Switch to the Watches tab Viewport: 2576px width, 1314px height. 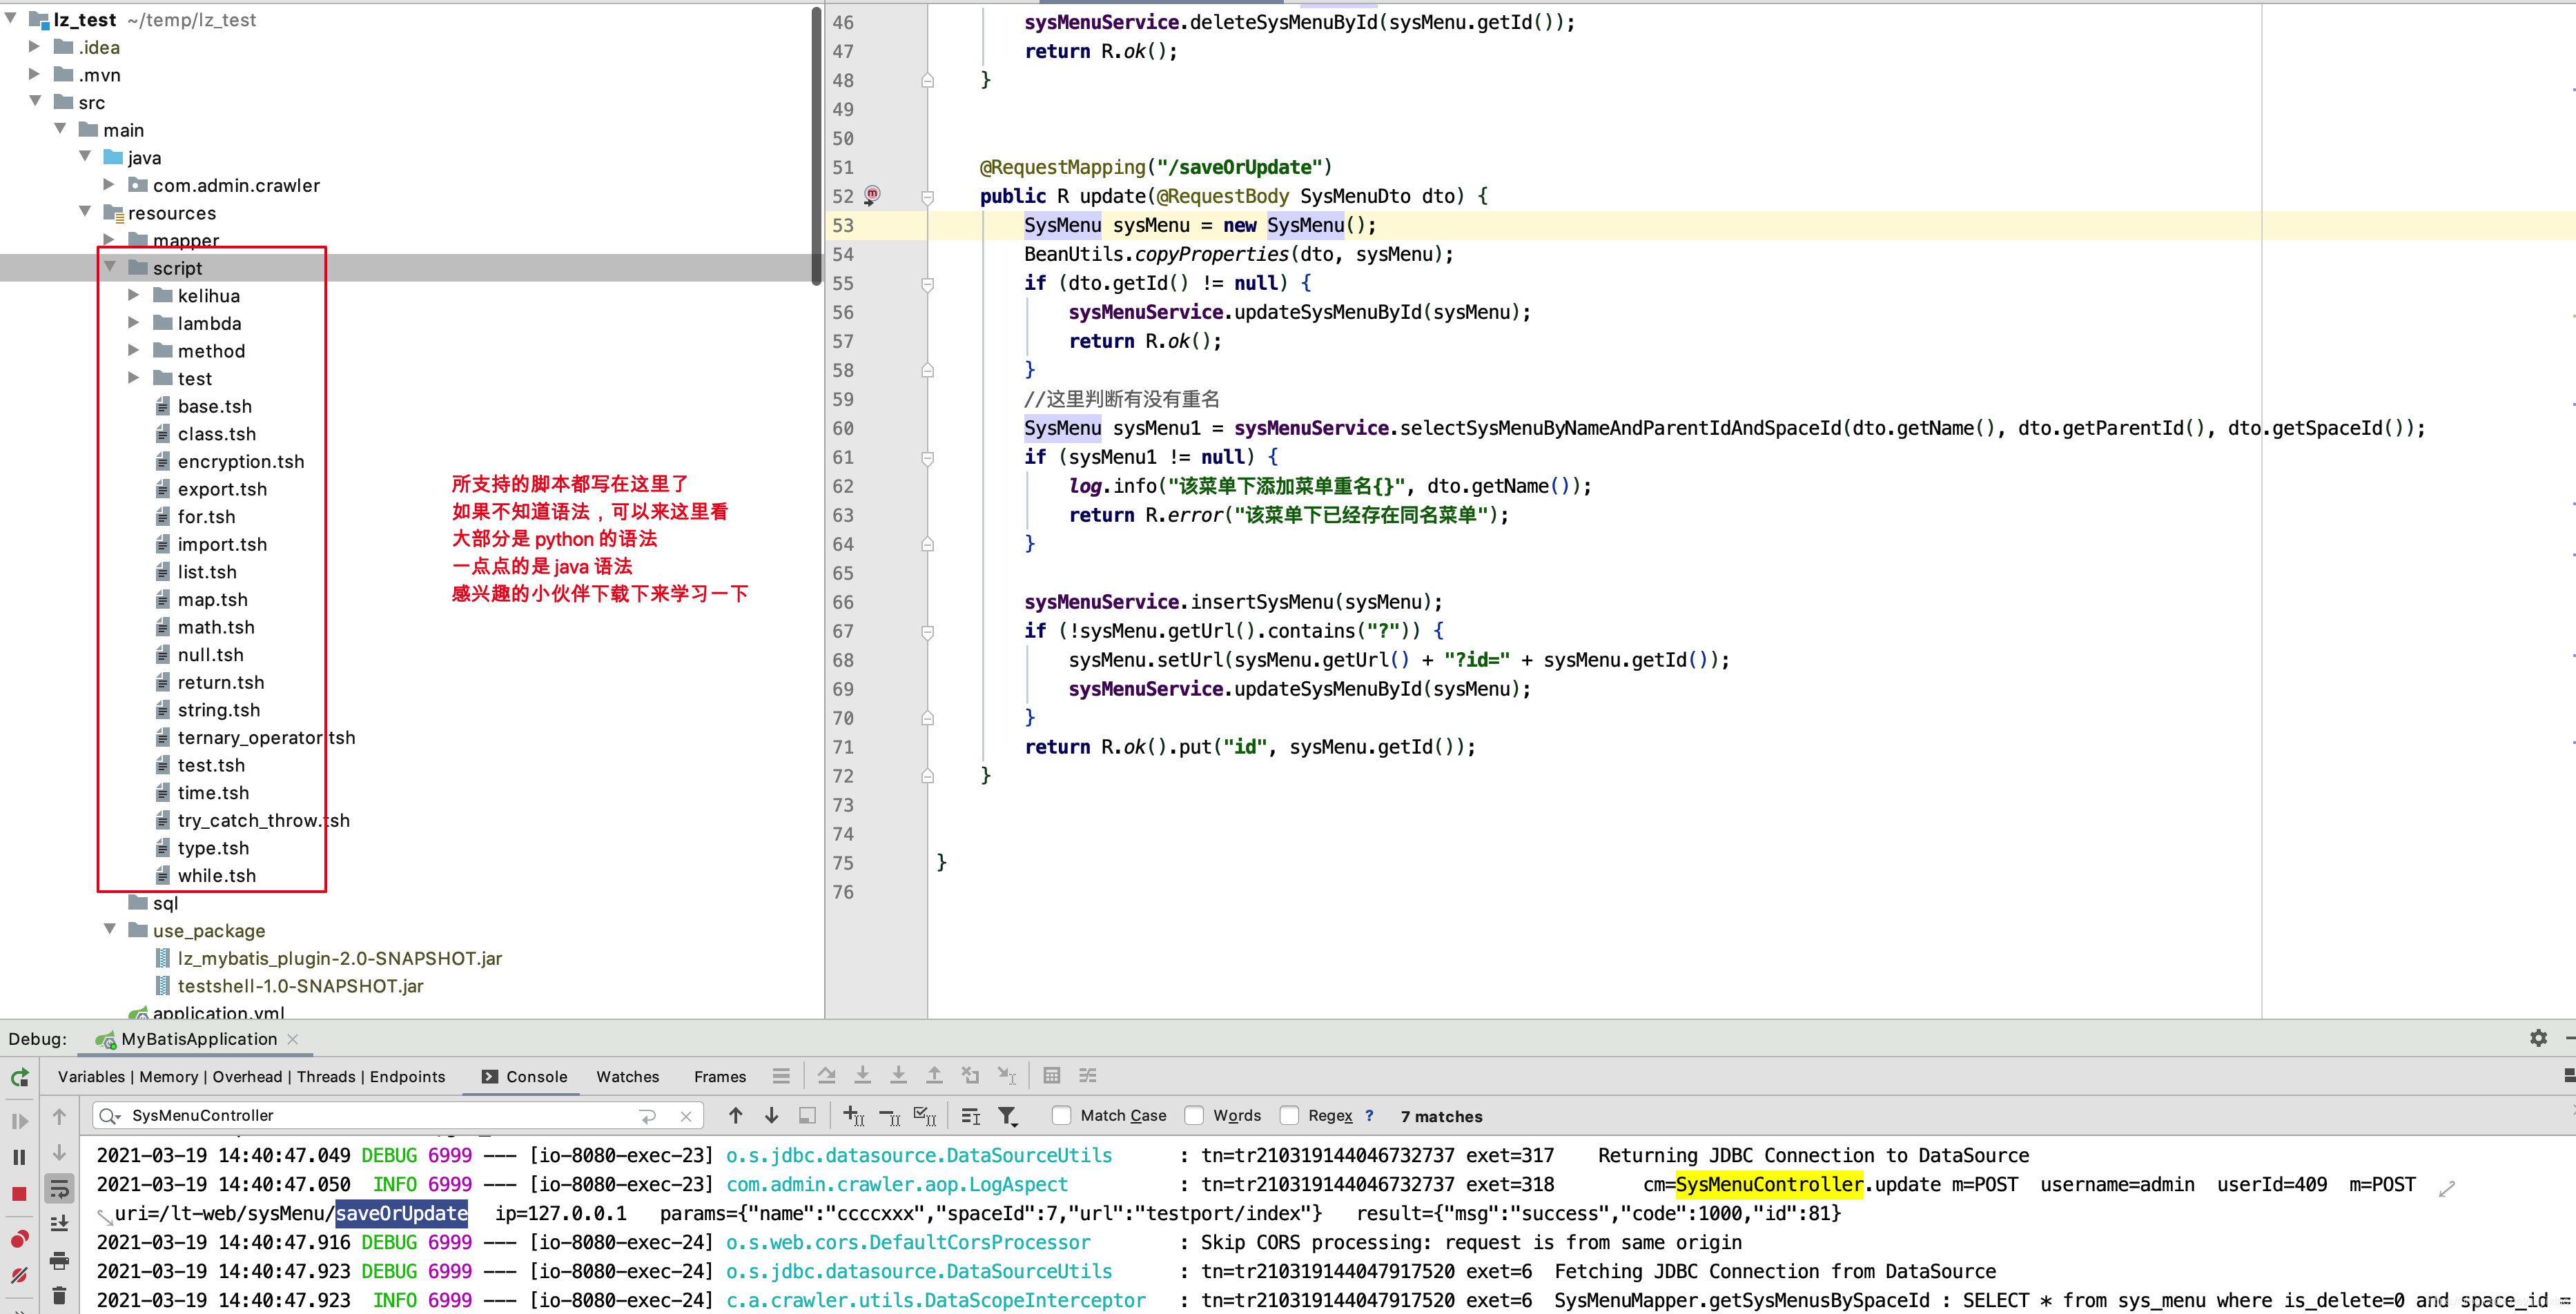tap(628, 1076)
